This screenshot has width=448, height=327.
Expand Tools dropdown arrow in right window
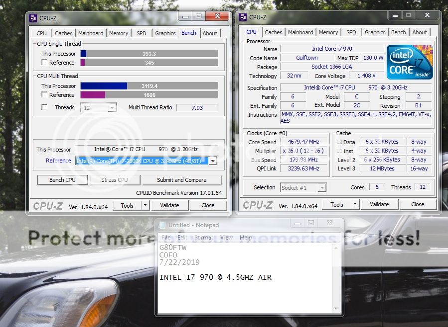355,204
